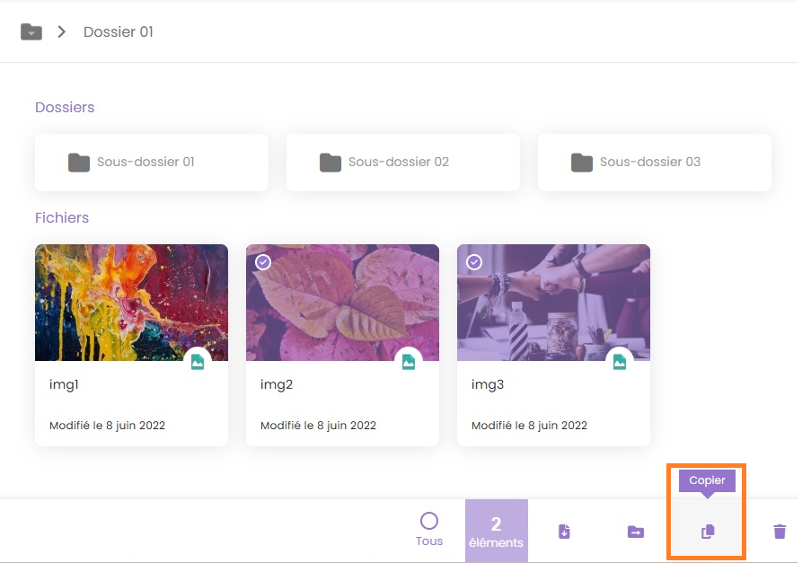Click the trash delete icon
Viewport: 802px width, 563px height.
[x=779, y=532]
